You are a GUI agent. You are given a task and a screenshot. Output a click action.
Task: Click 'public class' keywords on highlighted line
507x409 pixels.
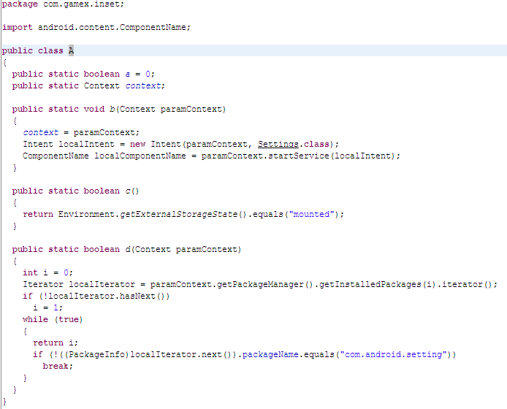[x=32, y=51]
